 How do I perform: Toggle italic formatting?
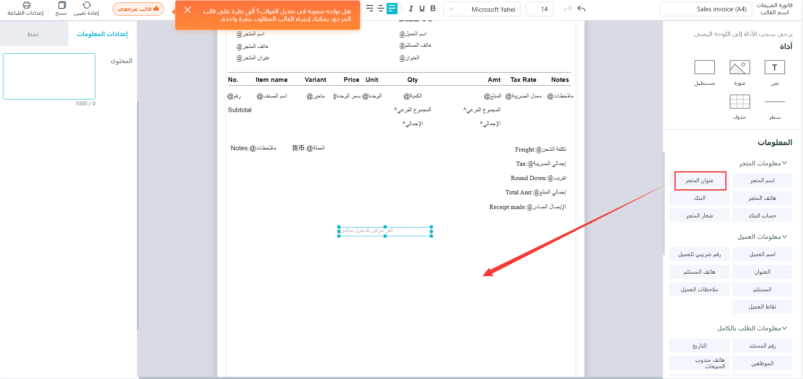[411, 8]
